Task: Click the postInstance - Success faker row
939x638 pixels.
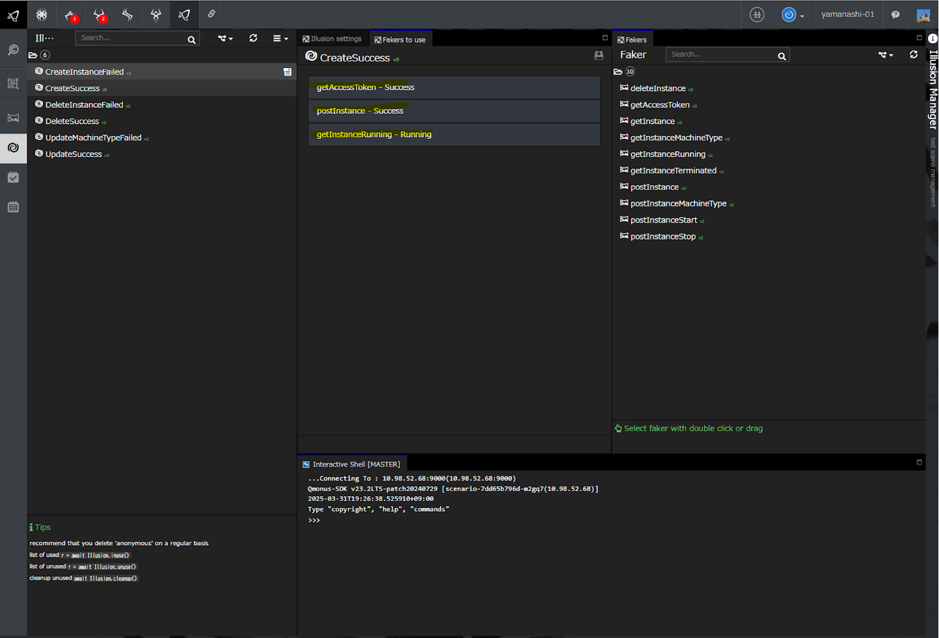Action: pyautogui.click(x=454, y=111)
